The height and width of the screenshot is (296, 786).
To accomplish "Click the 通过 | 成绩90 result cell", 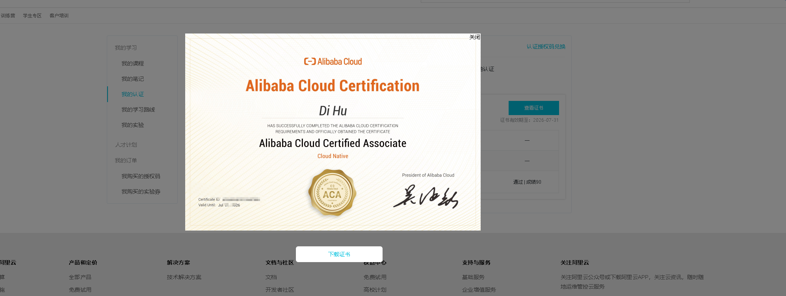I will click(527, 182).
